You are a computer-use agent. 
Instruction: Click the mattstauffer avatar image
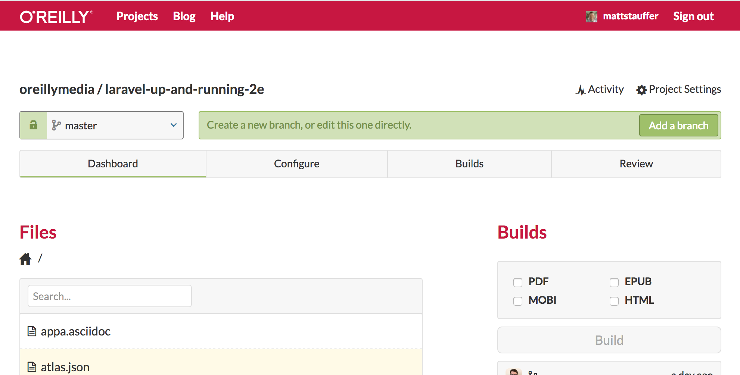[592, 16]
